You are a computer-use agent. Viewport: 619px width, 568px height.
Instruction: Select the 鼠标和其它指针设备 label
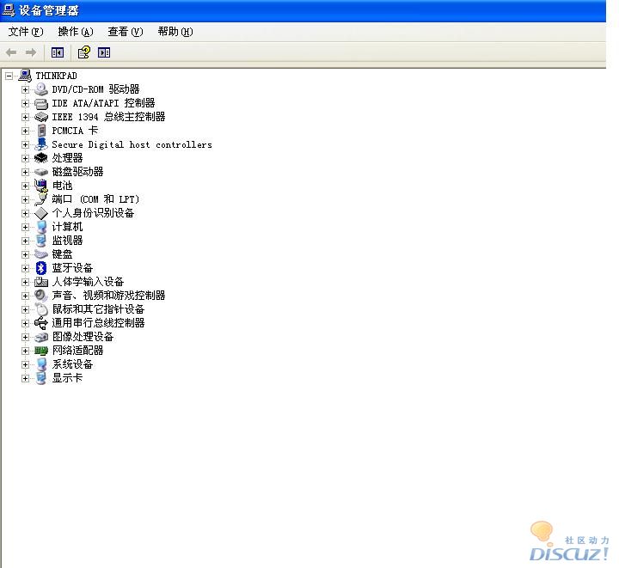click(98, 309)
